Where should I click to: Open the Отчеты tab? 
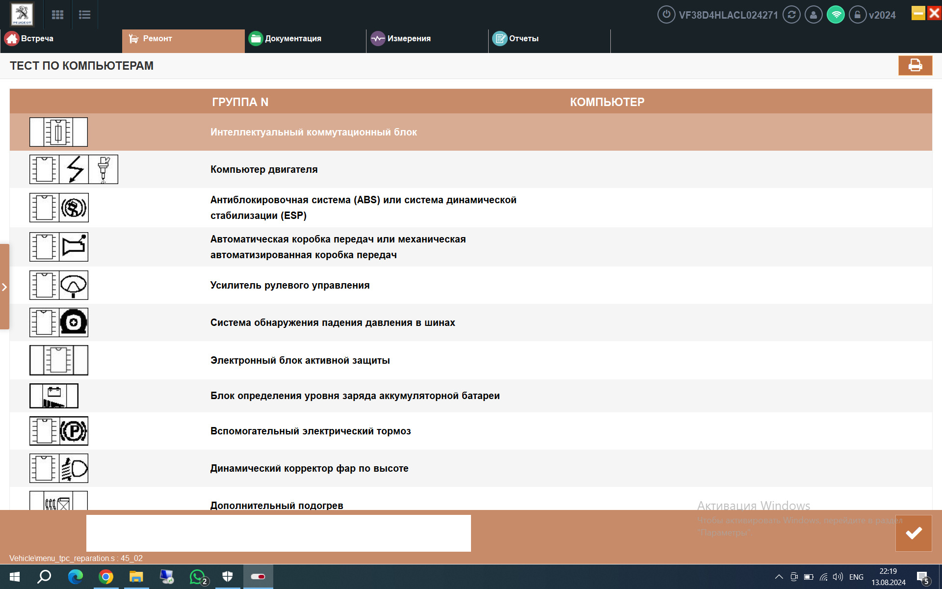pyautogui.click(x=523, y=38)
